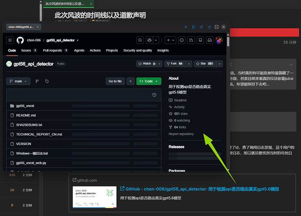
Task: View tags via the tag icon
Action: [x=47, y=81]
